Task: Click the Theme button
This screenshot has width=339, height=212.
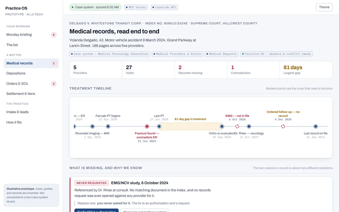Action: point(324,7)
